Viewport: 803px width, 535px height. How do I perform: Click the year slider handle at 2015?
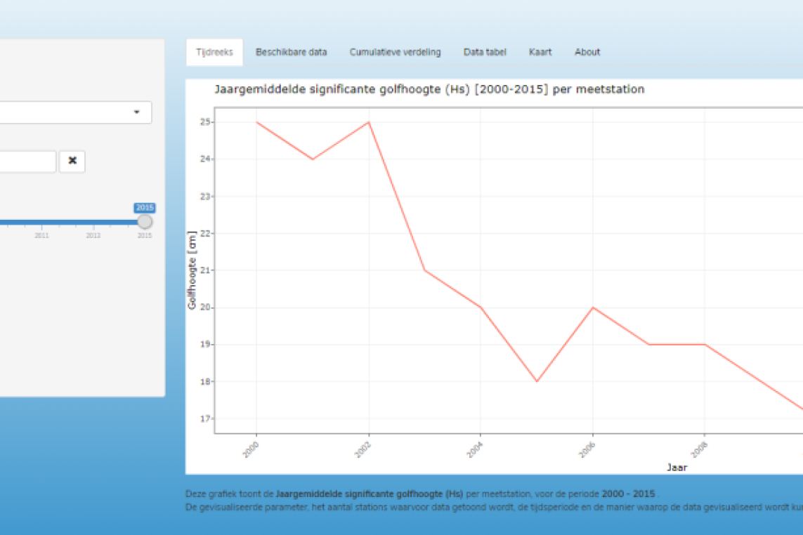coord(145,222)
